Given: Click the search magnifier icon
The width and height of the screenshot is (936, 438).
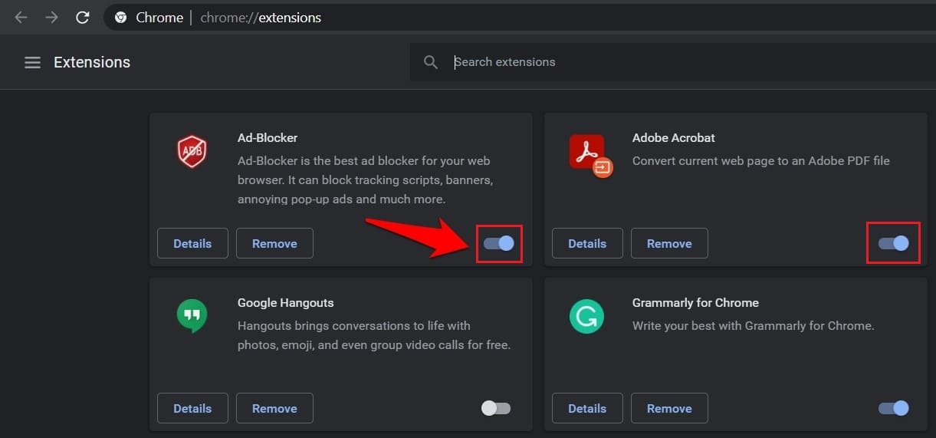Looking at the screenshot, I should (x=431, y=63).
